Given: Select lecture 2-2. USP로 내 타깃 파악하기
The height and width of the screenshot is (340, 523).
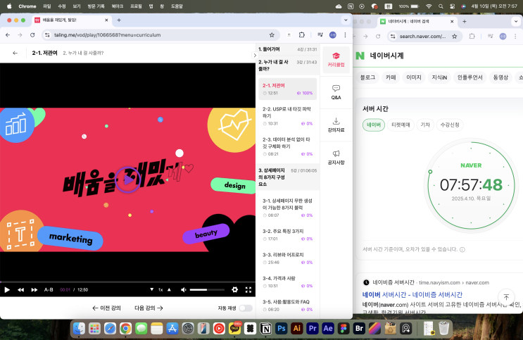Looking at the screenshot, I should pos(287,116).
